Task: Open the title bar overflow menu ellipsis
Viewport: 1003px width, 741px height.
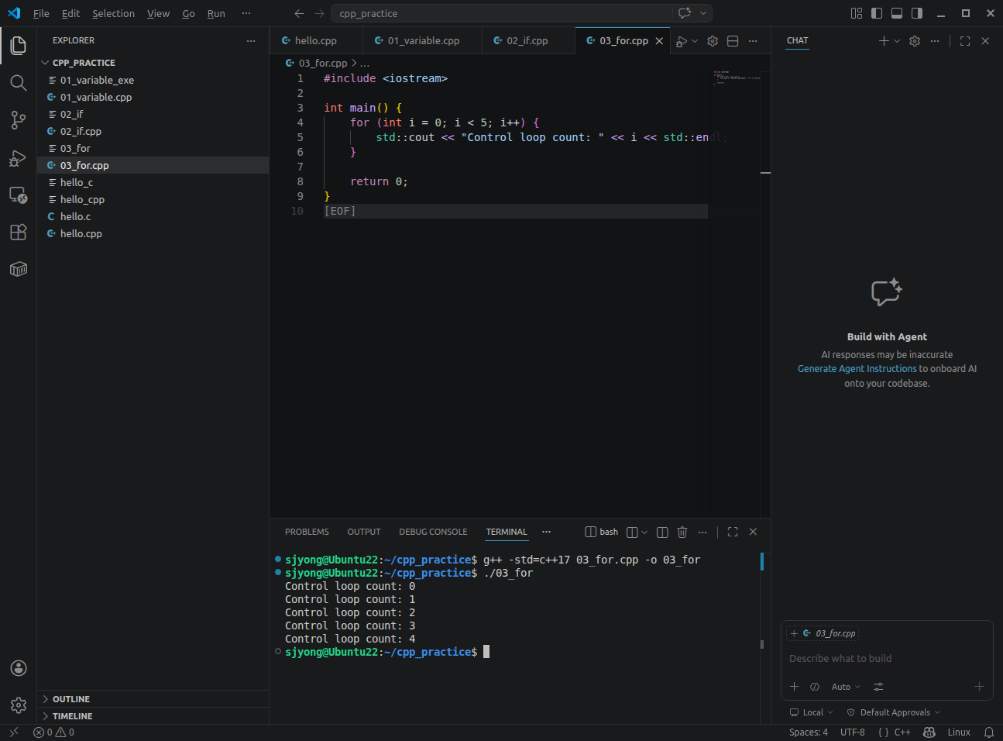Action: click(246, 13)
